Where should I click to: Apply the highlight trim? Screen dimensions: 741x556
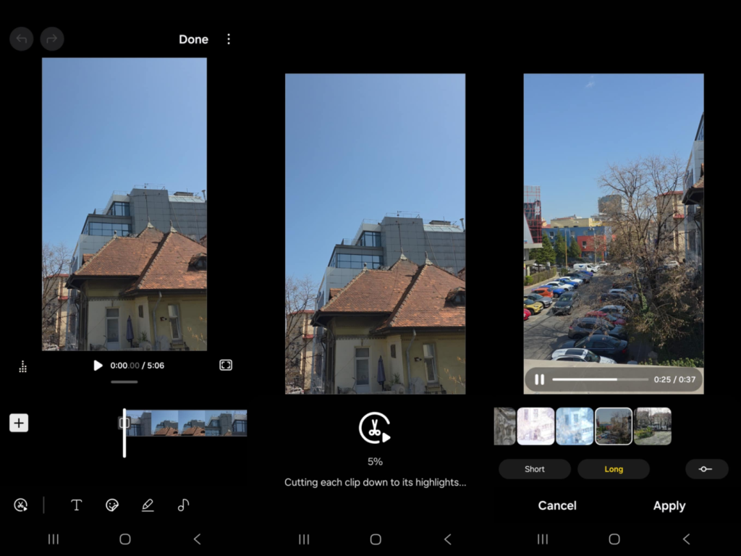[669, 506]
